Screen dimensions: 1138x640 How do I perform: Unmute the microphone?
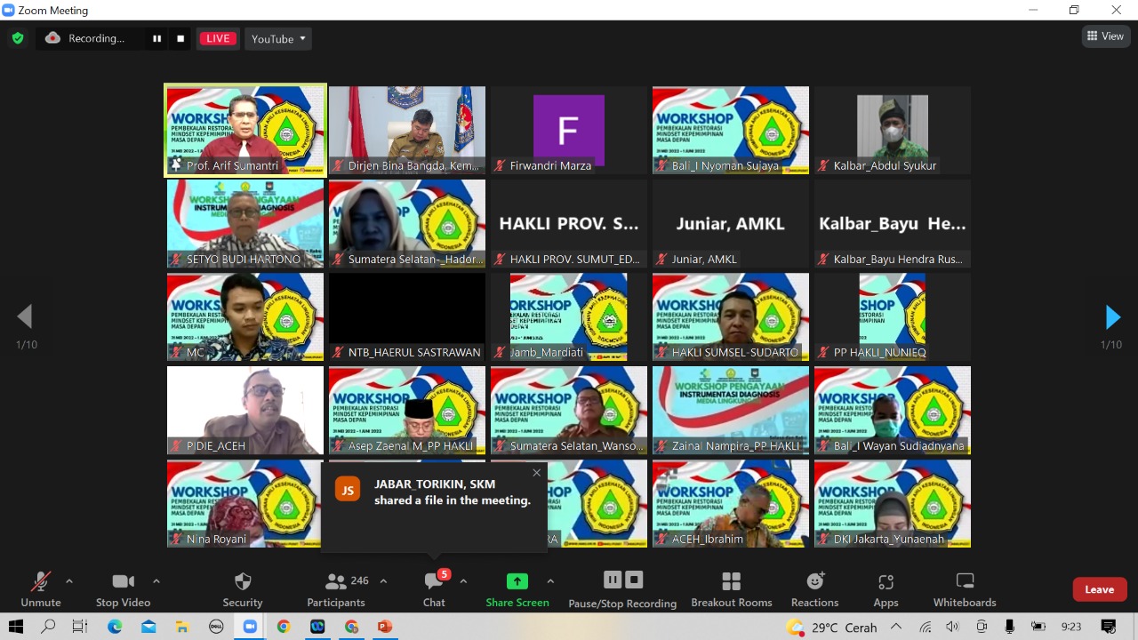coord(41,589)
